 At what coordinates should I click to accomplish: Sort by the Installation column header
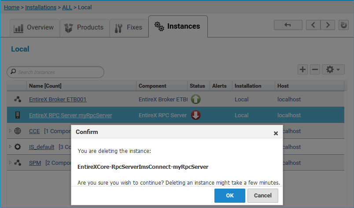[254, 86]
